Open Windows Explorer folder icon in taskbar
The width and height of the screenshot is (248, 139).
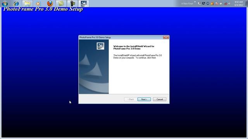[x=28, y=3]
